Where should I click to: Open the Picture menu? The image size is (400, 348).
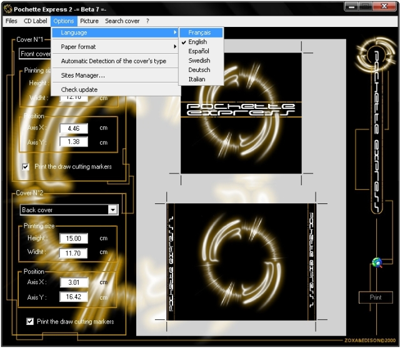click(x=89, y=21)
